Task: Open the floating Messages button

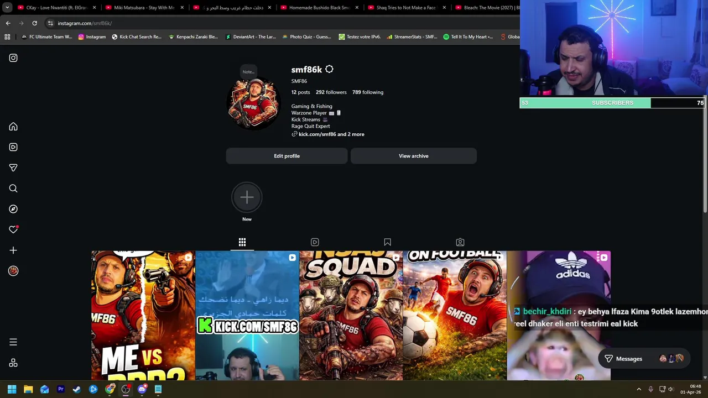Action: click(644, 359)
